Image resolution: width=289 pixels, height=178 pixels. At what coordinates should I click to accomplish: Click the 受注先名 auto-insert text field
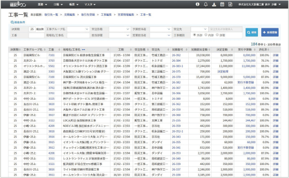[x=225, y=29]
